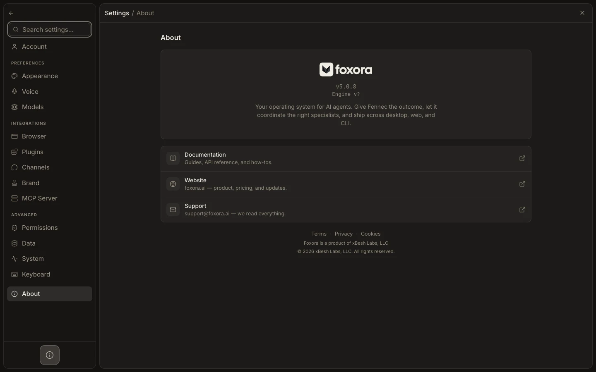This screenshot has height=372, width=596.
Task: Click the Brand stamp icon
Action: tap(14, 183)
